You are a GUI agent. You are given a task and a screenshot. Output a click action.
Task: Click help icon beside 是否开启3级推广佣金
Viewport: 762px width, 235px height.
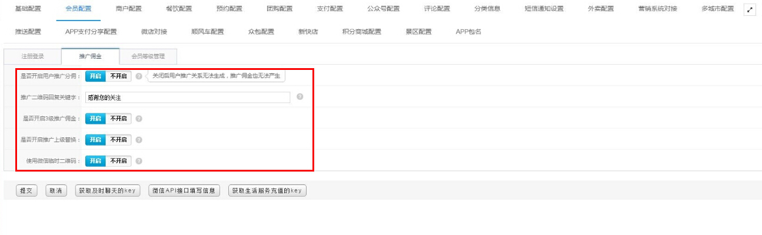pos(139,119)
